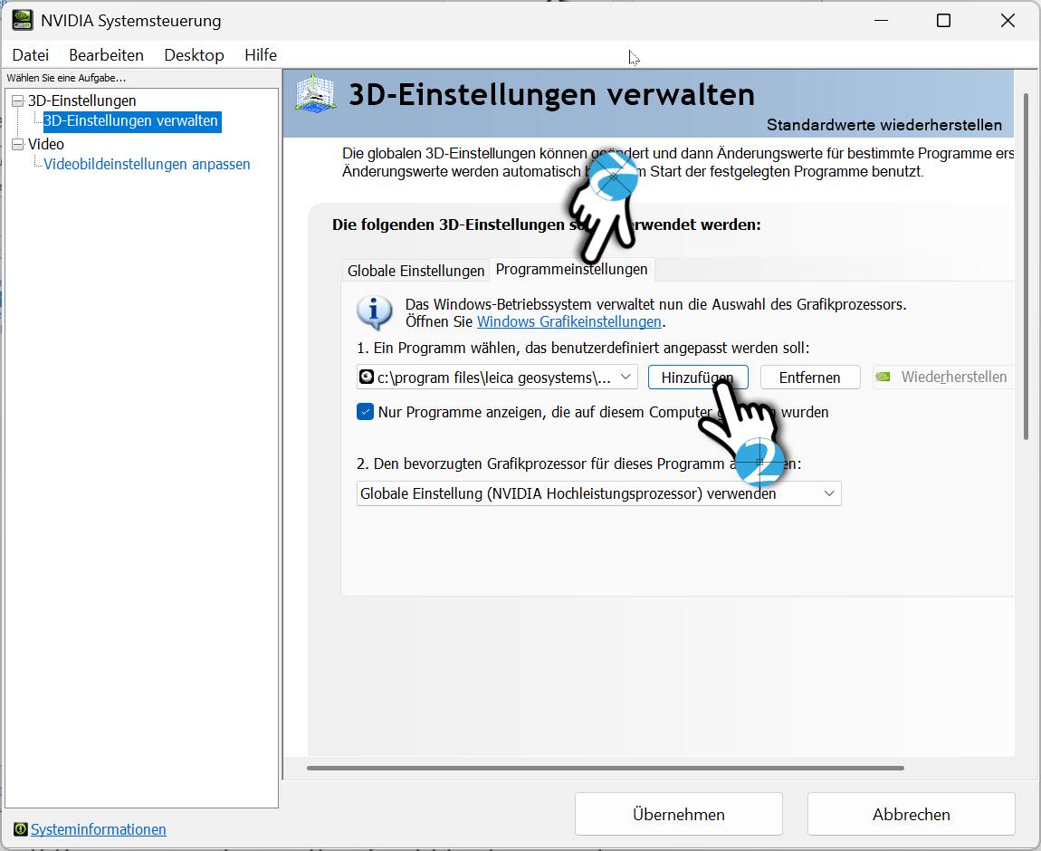This screenshot has height=851, width=1041.
Task: Click Standardwerte wiederherstellen
Action: click(884, 125)
